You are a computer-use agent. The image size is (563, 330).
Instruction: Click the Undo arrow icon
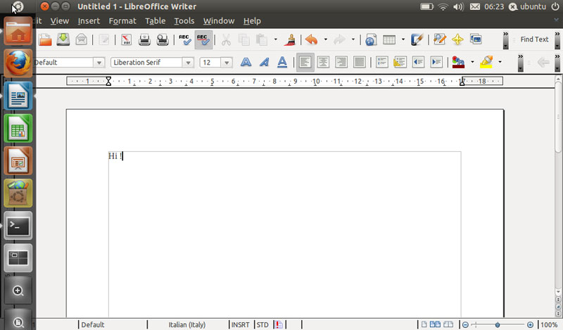tap(311, 40)
